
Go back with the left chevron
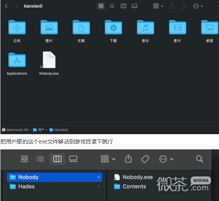tap(6, 6)
